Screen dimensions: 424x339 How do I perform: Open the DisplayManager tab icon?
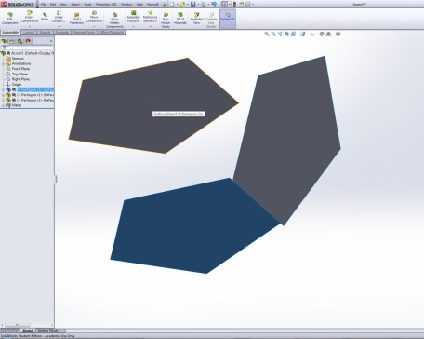28,41
